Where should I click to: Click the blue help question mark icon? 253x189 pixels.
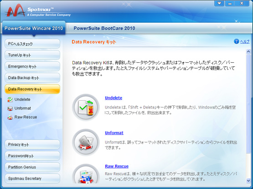[x=237, y=41]
